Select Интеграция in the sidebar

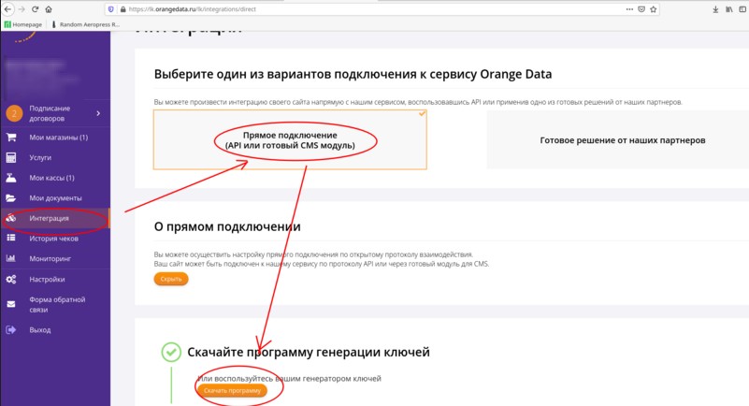pos(49,218)
